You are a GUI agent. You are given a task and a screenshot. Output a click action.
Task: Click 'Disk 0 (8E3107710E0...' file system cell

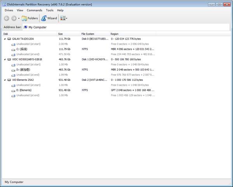95,39
